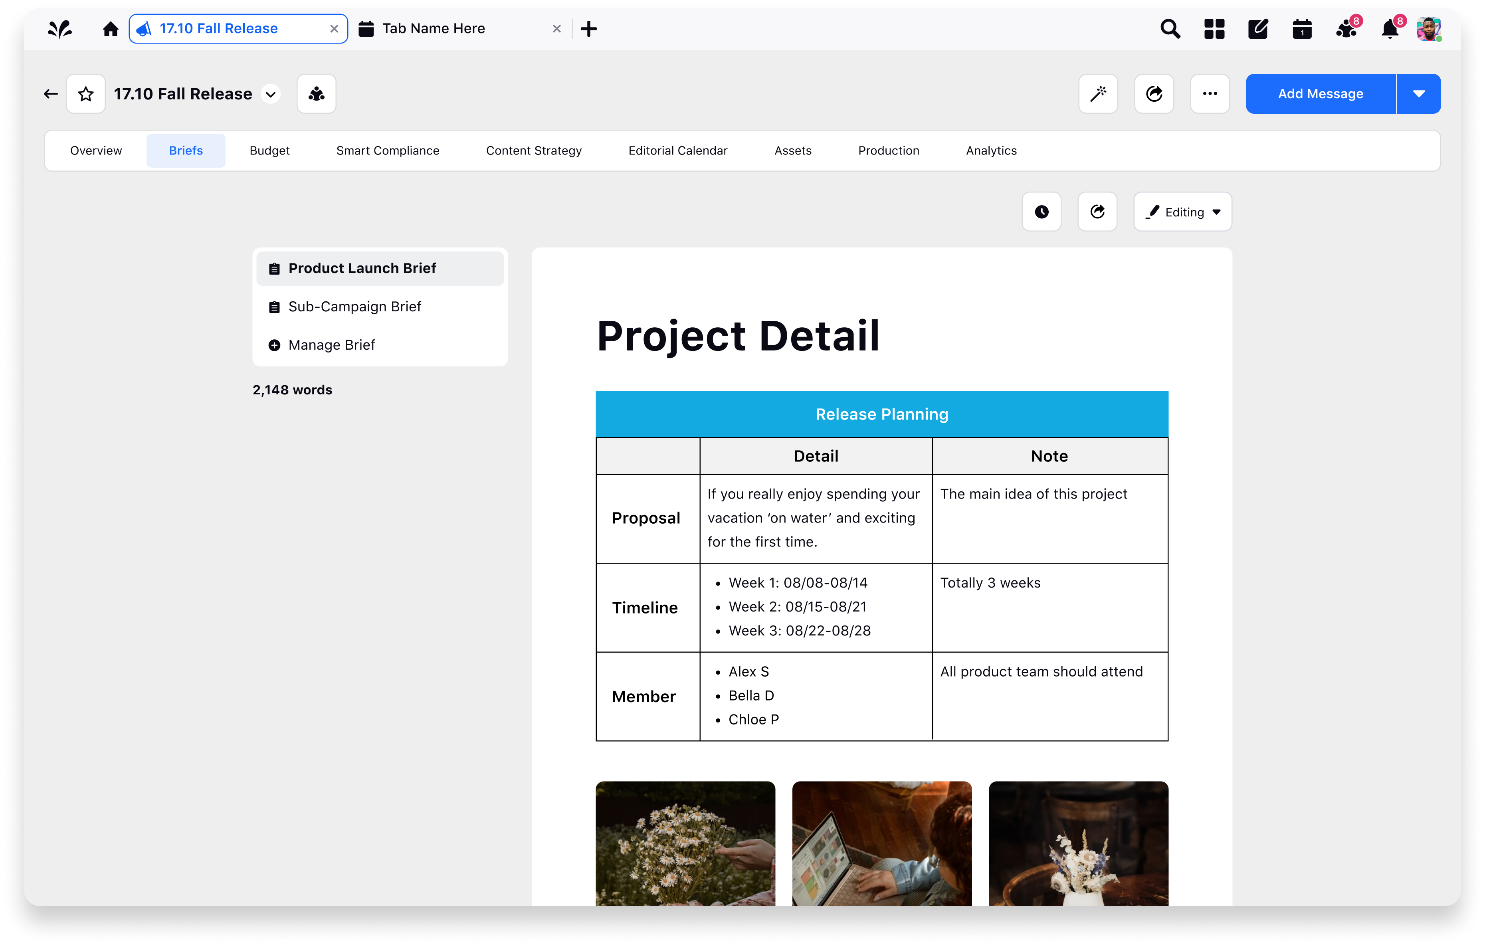Click the compose pencil icon in top bar
The width and height of the screenshot is (1485, 946).
click(x=1257, y=29)
